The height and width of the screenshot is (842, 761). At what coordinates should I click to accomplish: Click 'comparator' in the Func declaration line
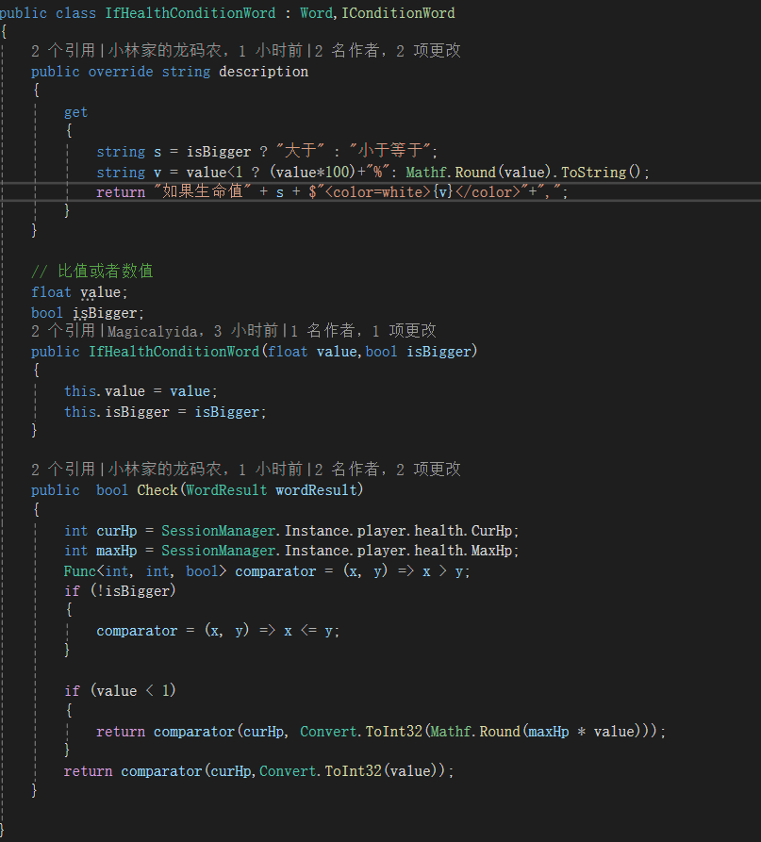tap(275, 570)
